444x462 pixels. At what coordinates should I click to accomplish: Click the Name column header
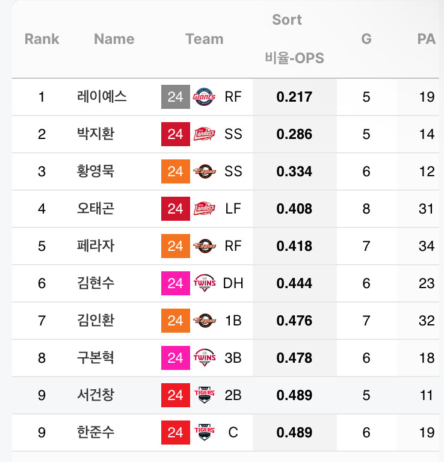(x=114, y=39)
